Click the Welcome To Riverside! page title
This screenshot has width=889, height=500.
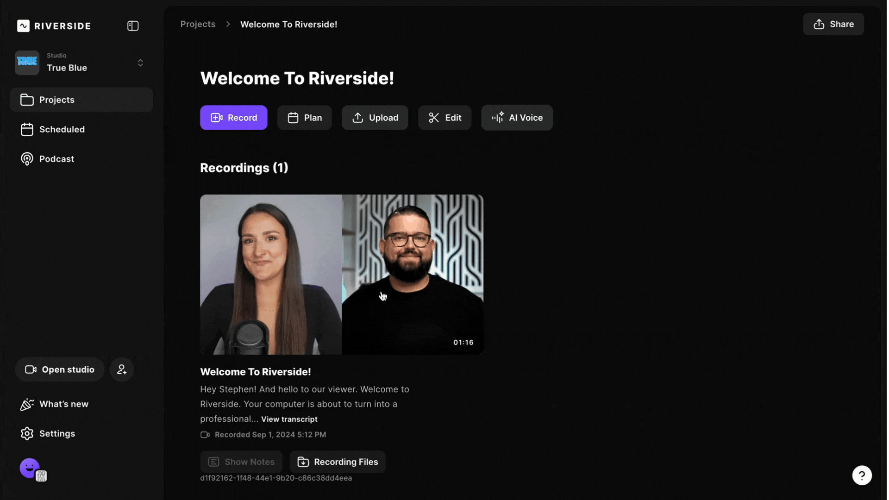coord(297,78)
